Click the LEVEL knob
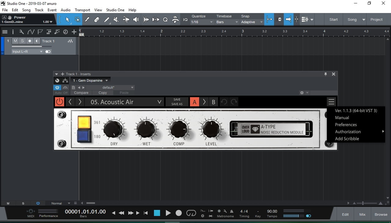391x223 pixels. 211,129
